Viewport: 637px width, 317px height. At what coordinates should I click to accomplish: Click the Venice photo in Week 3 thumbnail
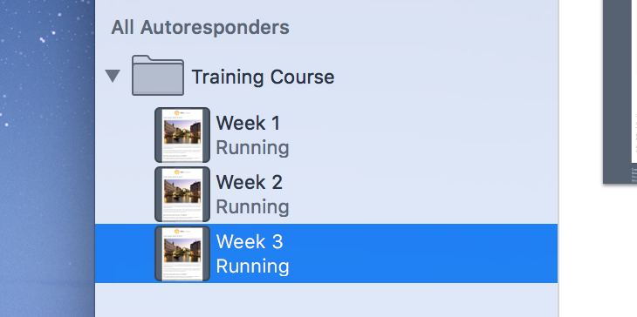tap(182, 250)
